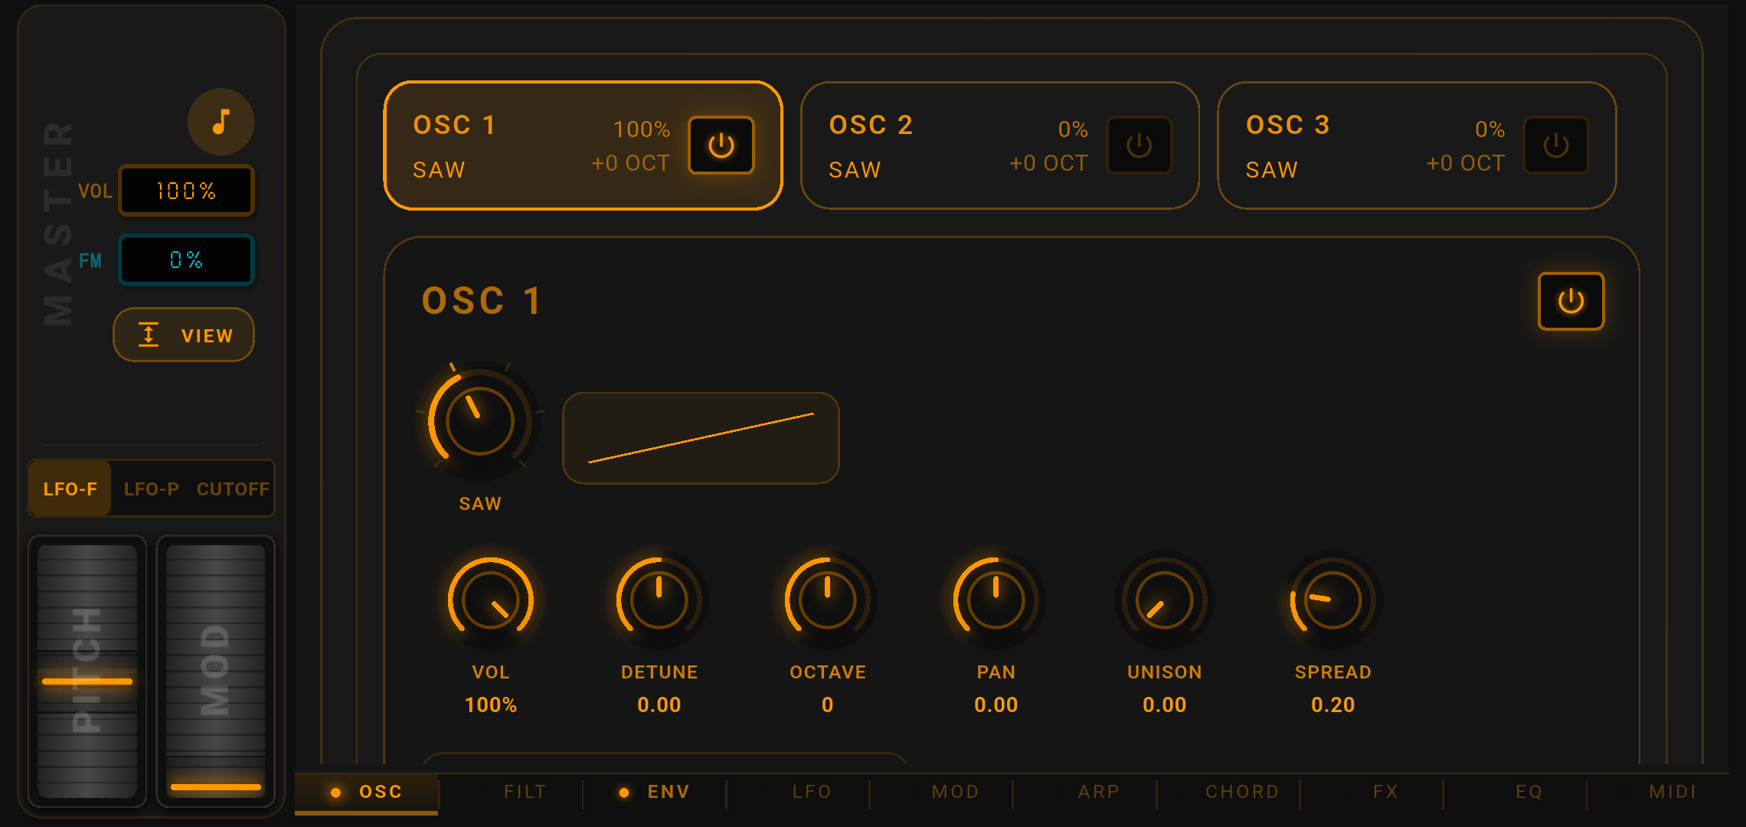
Task: Click the PITCH wheel slider
Action: point(87,670)
